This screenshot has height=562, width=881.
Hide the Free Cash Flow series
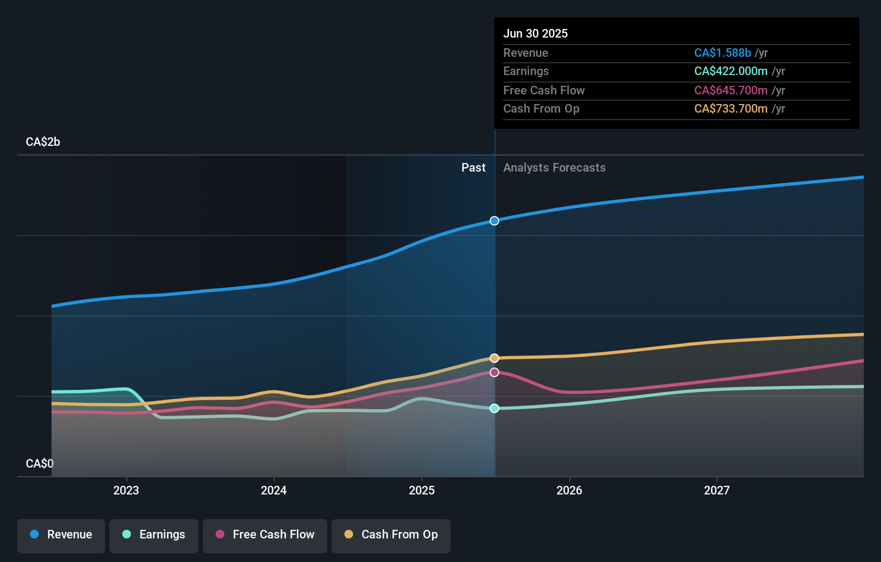265,535
